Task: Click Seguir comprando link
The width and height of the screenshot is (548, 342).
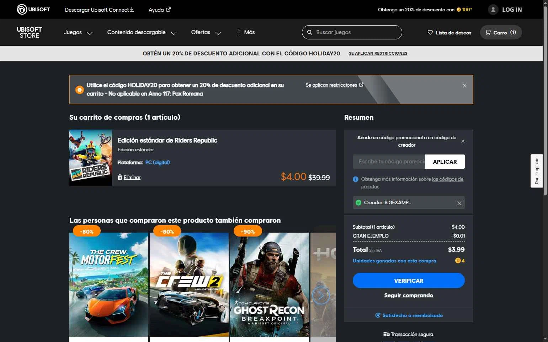Action: [x=409, y=295]
